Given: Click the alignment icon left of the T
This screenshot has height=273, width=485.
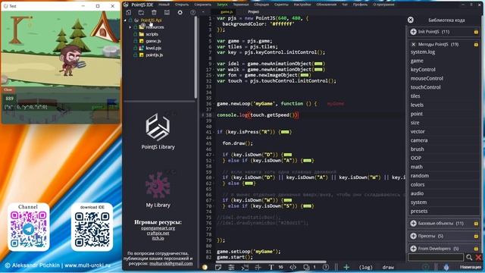Looking at the screenshot, I should click(258, 267).
